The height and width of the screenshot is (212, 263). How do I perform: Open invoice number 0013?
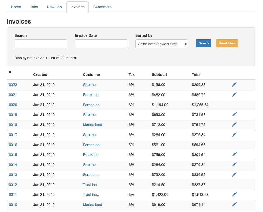tap(13, 175)
